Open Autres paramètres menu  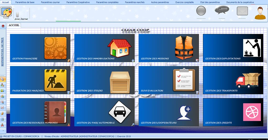pos(160,2)
